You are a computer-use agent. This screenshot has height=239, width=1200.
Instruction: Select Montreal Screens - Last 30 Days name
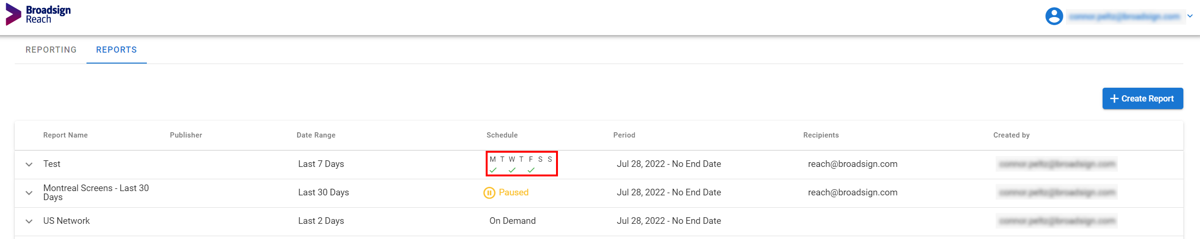[x=96, y=193]
